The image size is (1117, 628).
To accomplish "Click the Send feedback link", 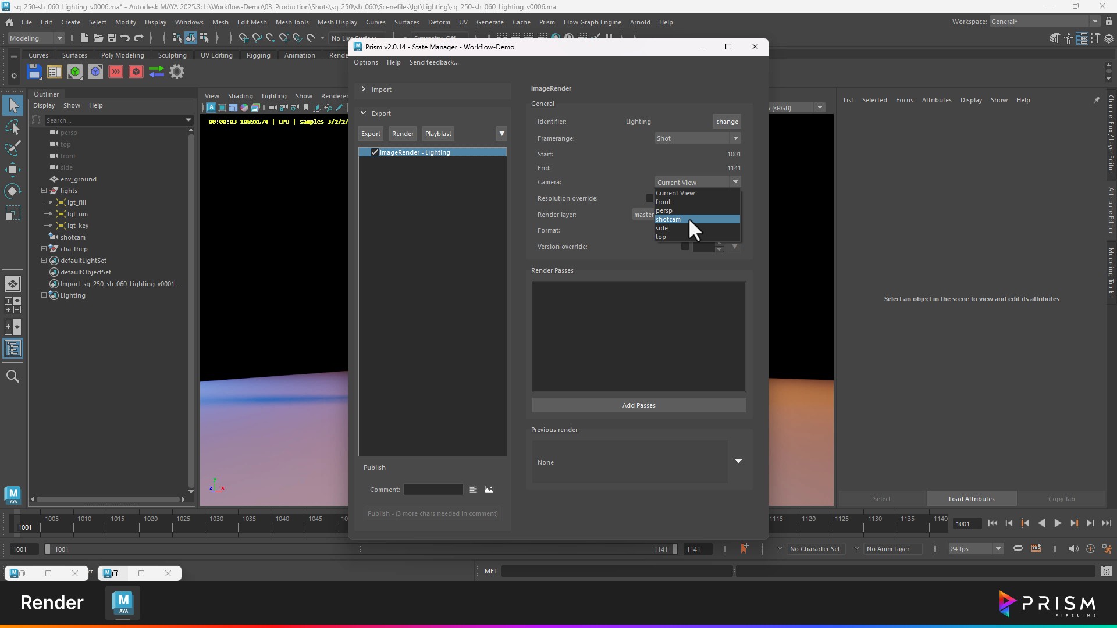I will pos(434,62).
